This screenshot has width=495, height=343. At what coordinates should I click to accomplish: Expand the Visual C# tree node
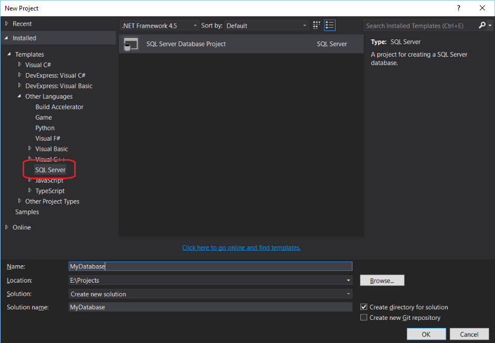point(20,65)
